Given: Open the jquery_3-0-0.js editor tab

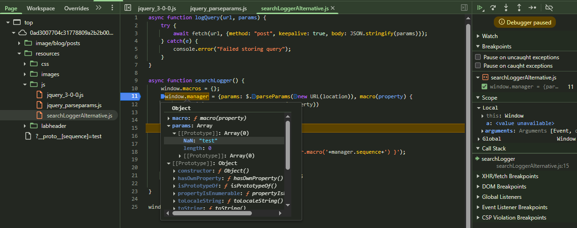Looking at the screenshot, I should [x=157, y=8].
